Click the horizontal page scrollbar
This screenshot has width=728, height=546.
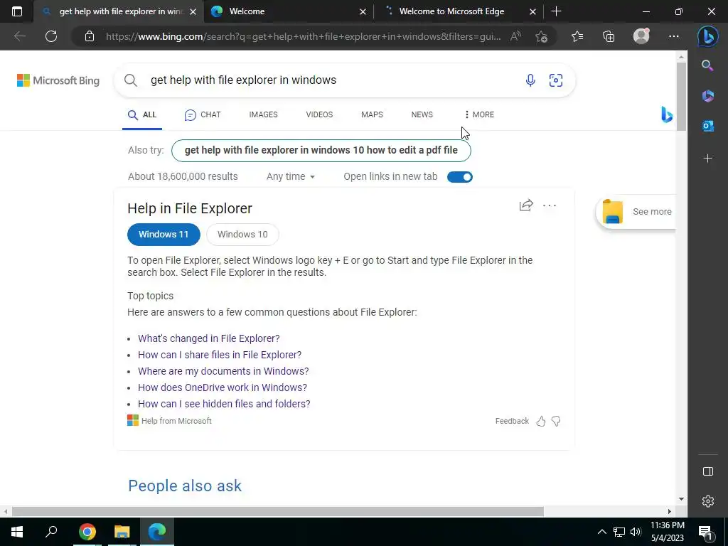(x=278, y=511)
